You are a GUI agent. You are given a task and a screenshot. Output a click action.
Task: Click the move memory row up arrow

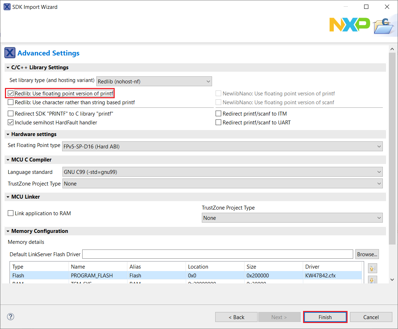coord(372,268)
